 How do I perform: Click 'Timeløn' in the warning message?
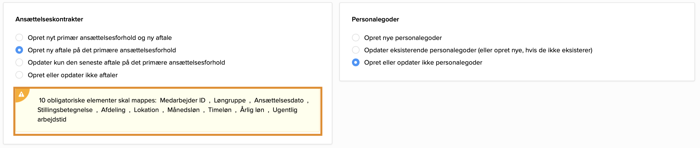(x=220, y=110)
